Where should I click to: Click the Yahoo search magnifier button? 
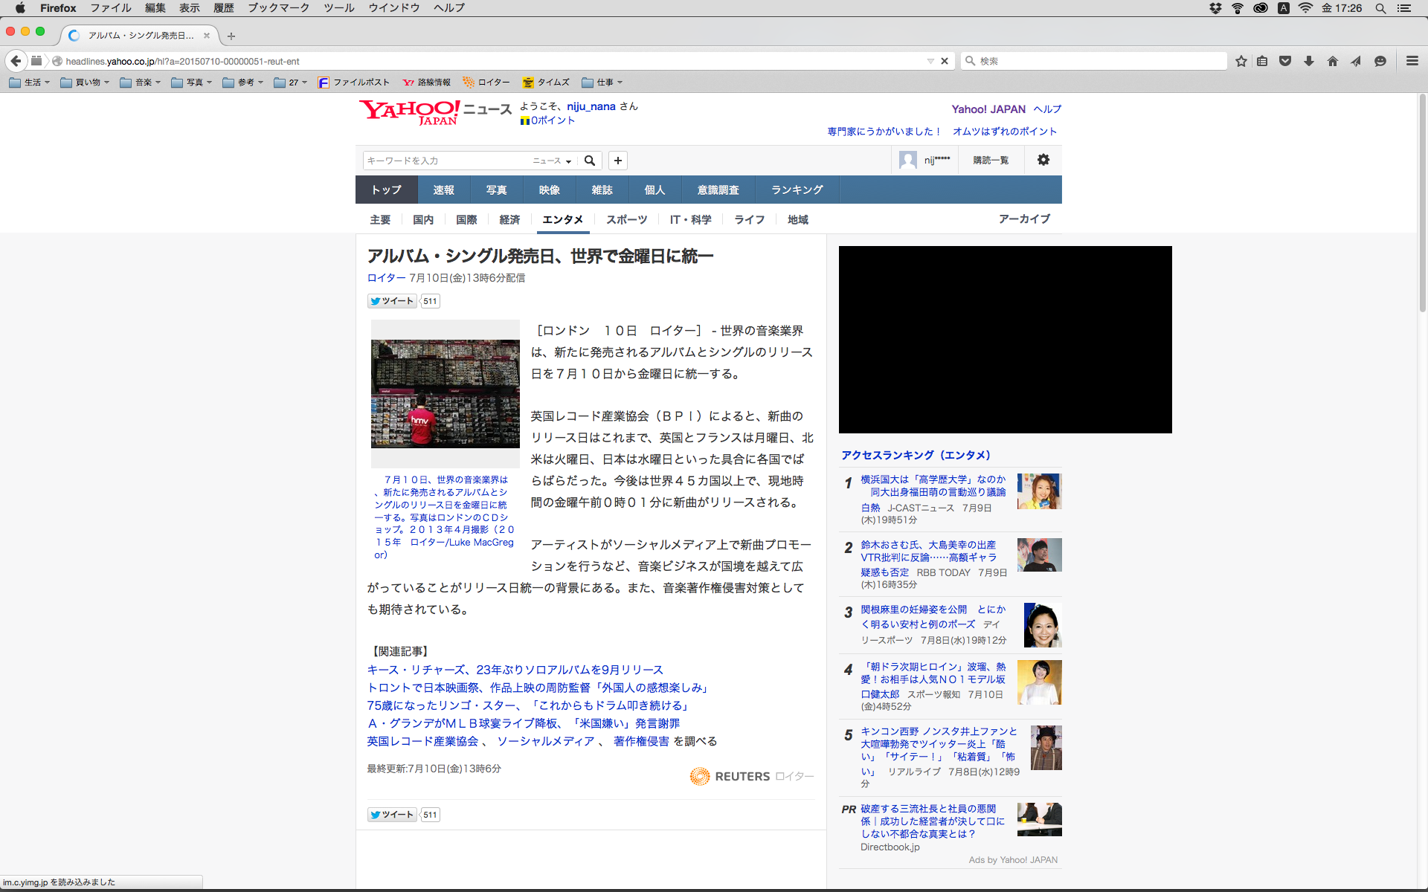click(590, 161)
